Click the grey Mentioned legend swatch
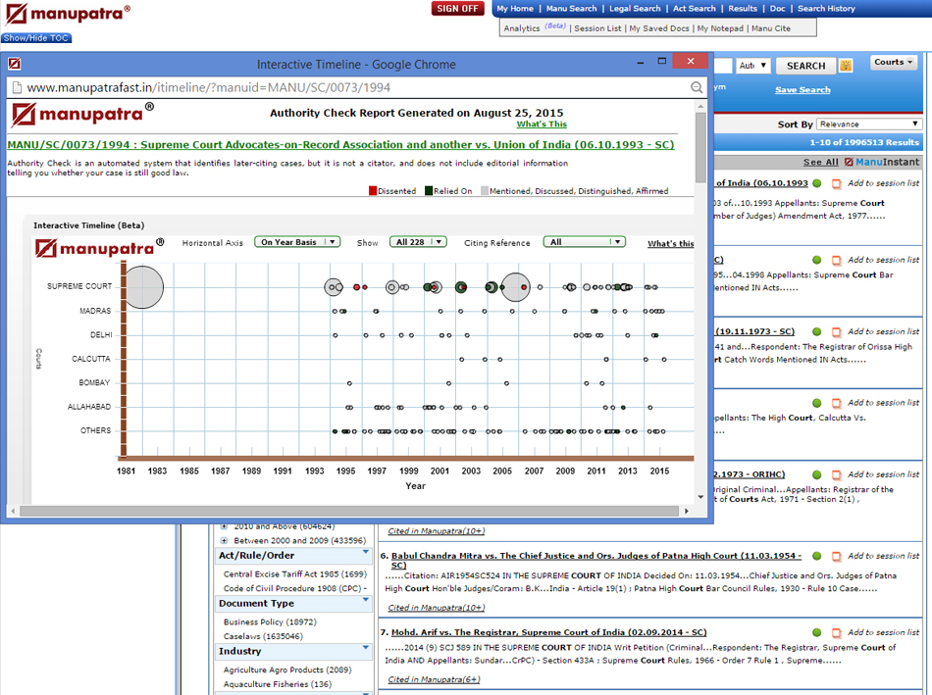 [x=485, y=191]
